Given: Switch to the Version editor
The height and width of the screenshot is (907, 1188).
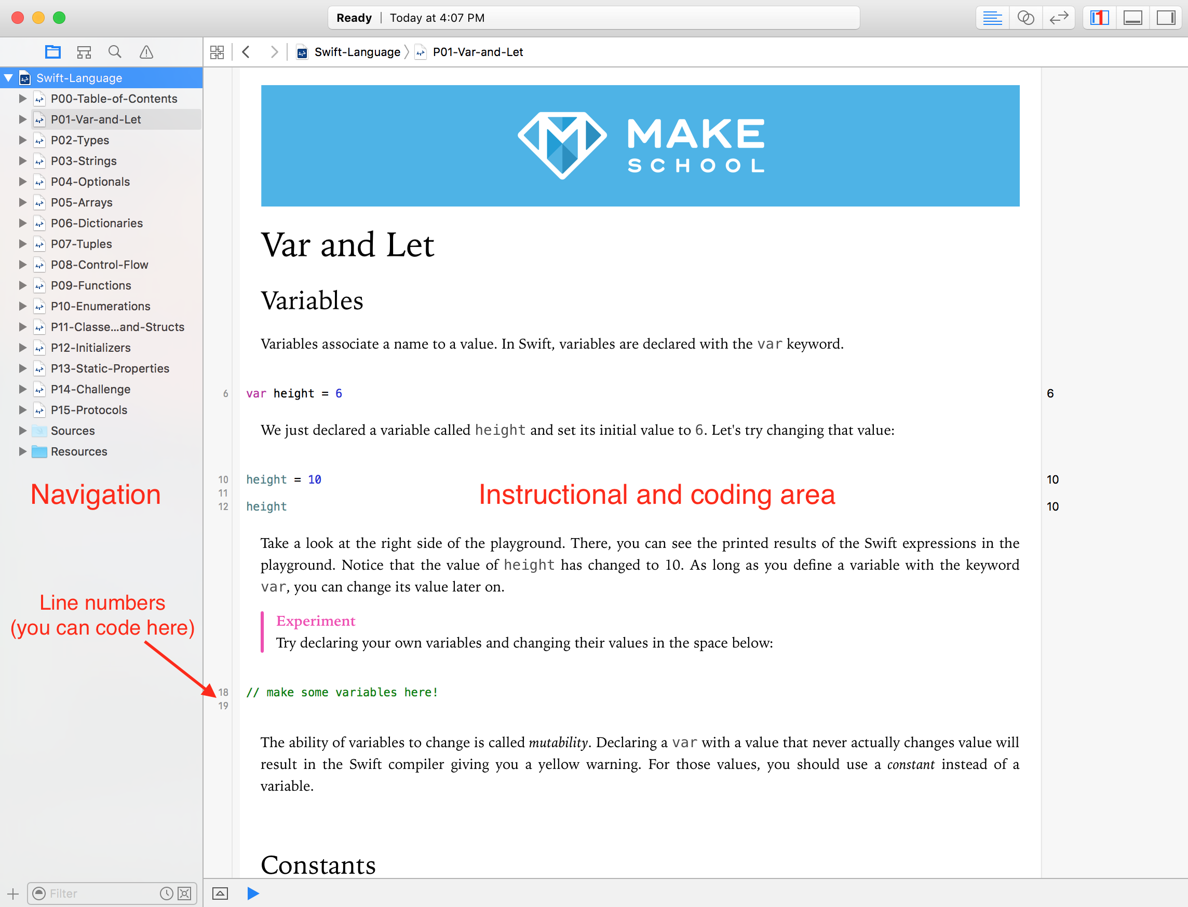Looking at the screenshot, I should (1058, 18).
